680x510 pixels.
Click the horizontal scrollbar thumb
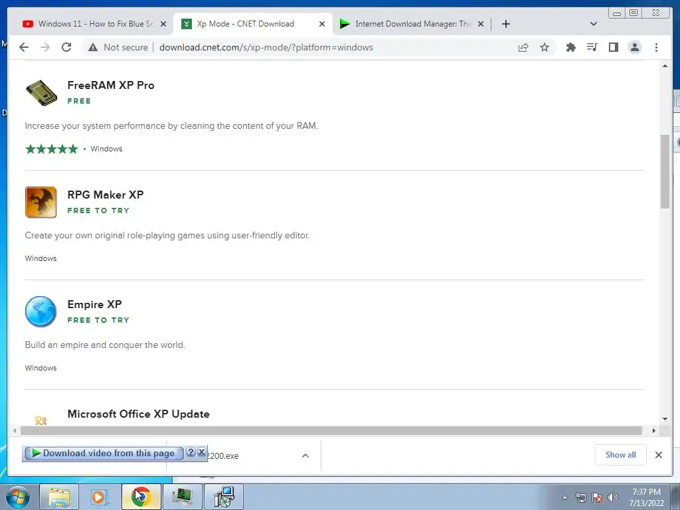pyautogui.click(x=331, y=430)
